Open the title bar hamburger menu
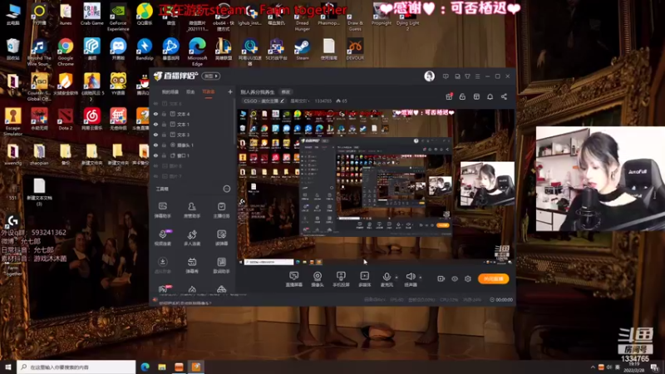Viewport: 665px width, 374px height. pyautogui.click(x=477, y=76)
